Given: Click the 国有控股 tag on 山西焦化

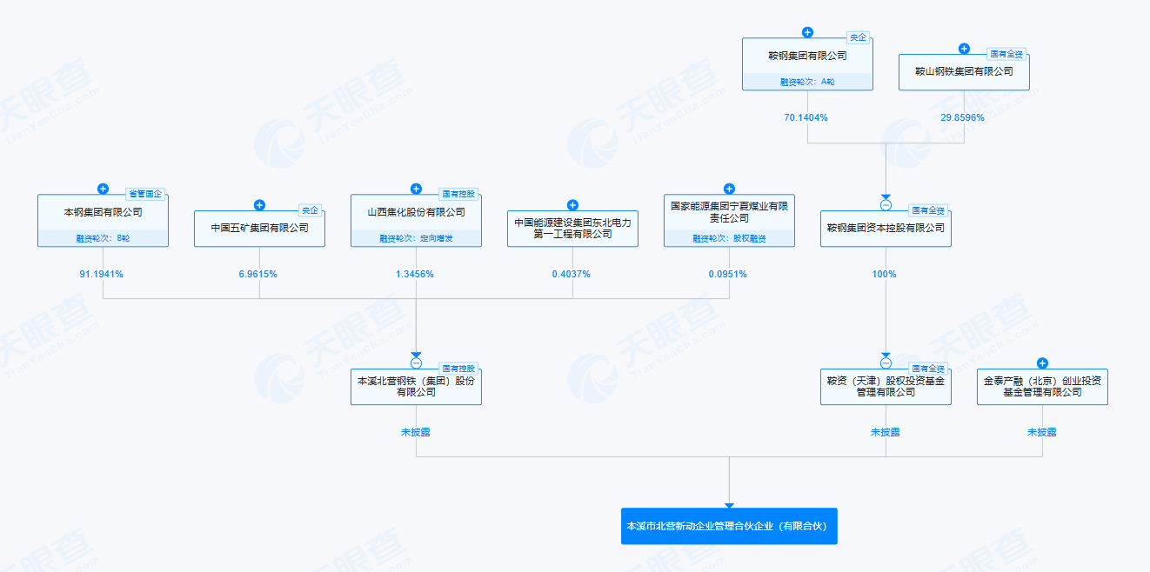Looking at the screenshot, I should pos(458,194).
